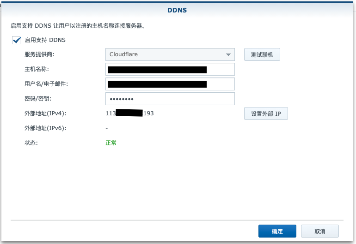Click the DDNS description text at top
The image size is (356, 244).
click(x=78, y=26)
